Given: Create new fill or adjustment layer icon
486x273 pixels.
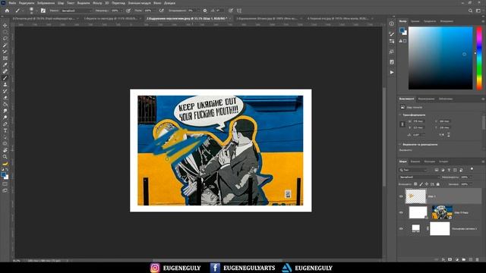Looking at the screenshot, I should [x=457, y=259].
